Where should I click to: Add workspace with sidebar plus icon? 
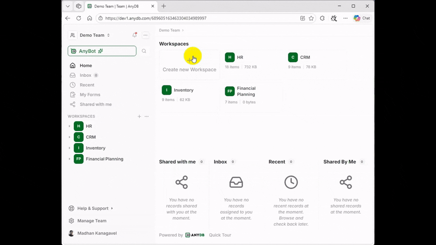click(139, 116)
